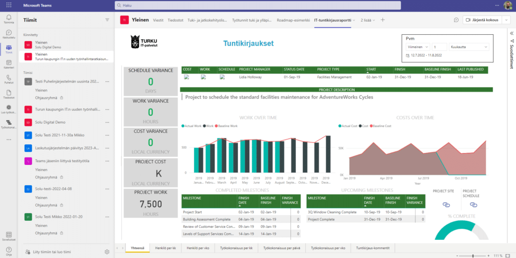Expand the Suodattimet filters pane chevron
This screenshot has width=516, height=258.
coord(512,33)
